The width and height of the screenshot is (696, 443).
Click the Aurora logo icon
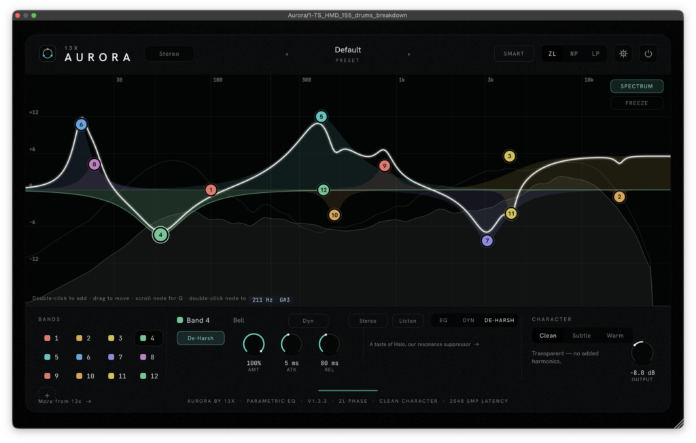(48, 54)
